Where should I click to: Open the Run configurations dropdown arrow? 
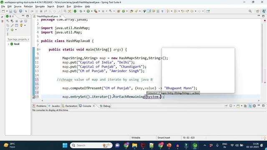(x=92, y=11)
